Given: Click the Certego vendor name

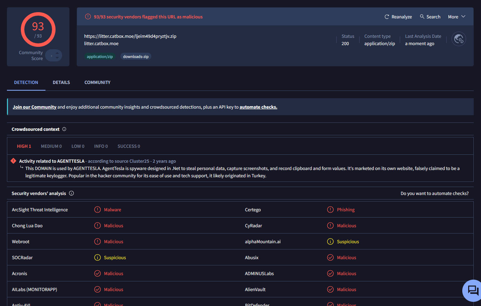Looking at the screenshot, I should point(253,210).
